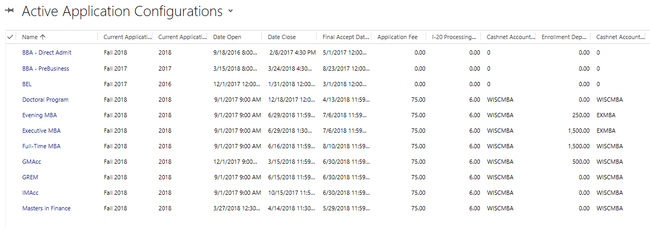Open the IMAcc record link

click(30, 193)
